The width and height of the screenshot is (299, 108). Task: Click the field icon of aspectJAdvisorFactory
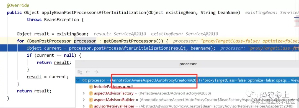pyautogui.click(x=91, y=93)
